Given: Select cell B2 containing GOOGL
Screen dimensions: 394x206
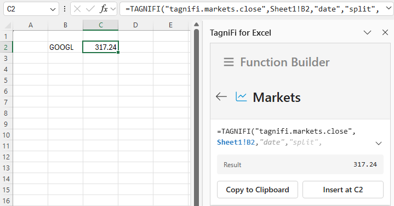Looking at the screenshot, I should coord(65,47).
